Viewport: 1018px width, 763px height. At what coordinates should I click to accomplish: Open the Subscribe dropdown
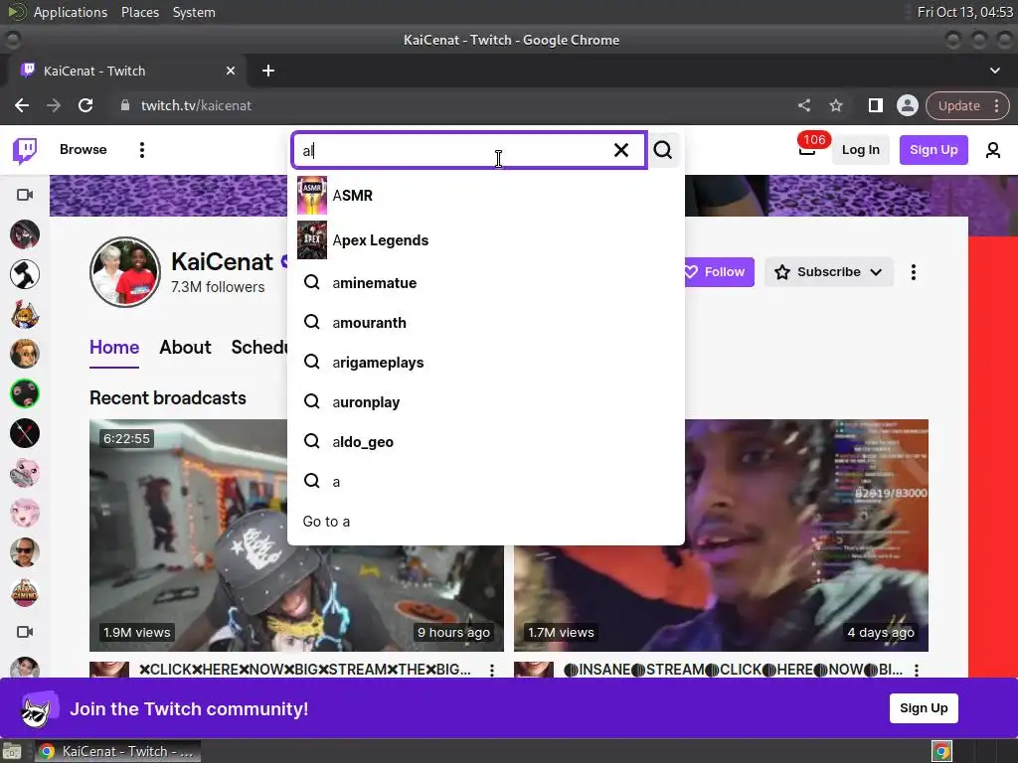click(828, 272)
